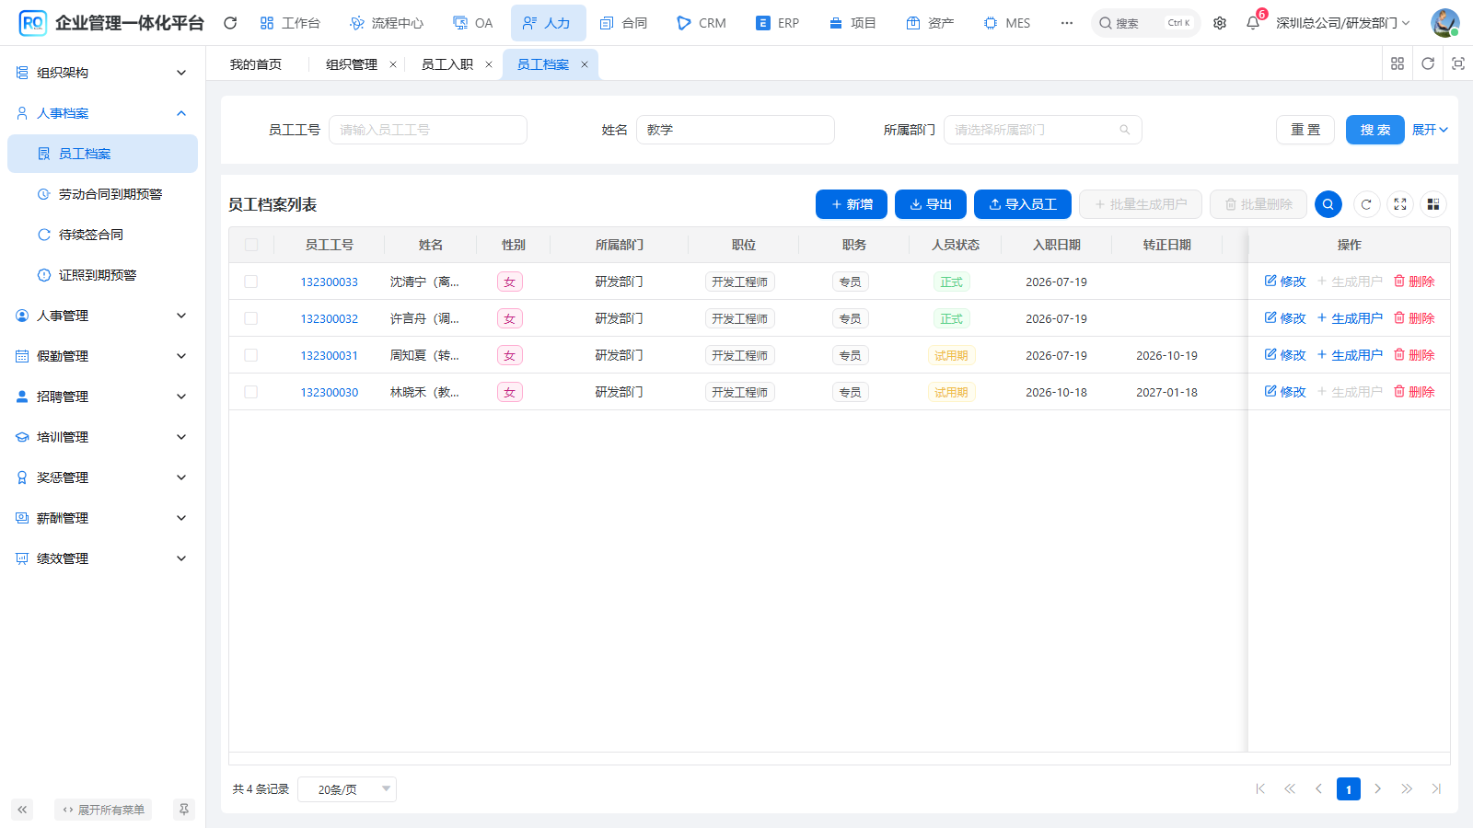
Task: Toggle page fullscreen icon in tab bar
Action: [1458, 63]
